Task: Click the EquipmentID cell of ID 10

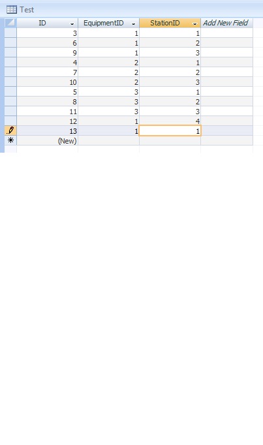Action: click(109, 82)
